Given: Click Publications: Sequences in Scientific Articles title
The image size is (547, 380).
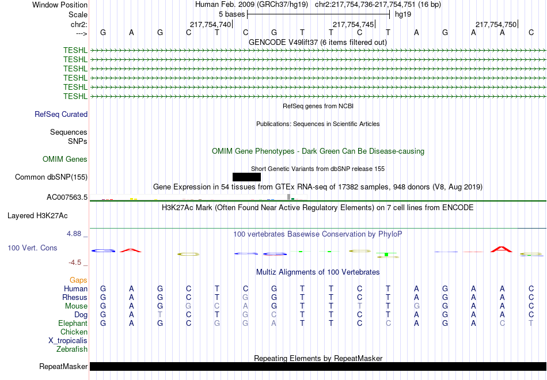Looking at the screenshot, I should click(318, 124).
